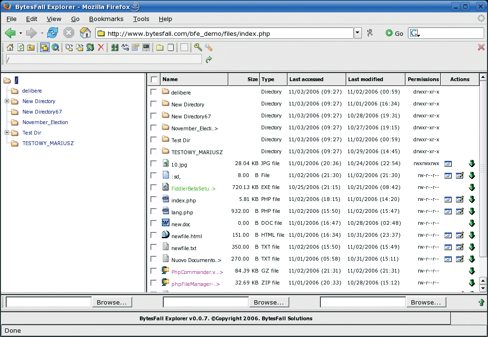Screen dimensions: 488x337
Task: Click the file list vertical scrollbar thumb
Action: tap(483, 169)
